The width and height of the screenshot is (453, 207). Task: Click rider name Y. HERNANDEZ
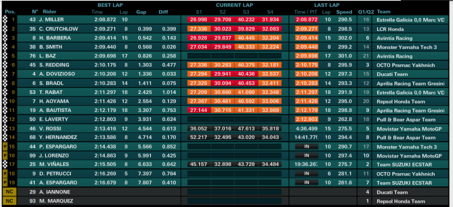click(58, 137)
